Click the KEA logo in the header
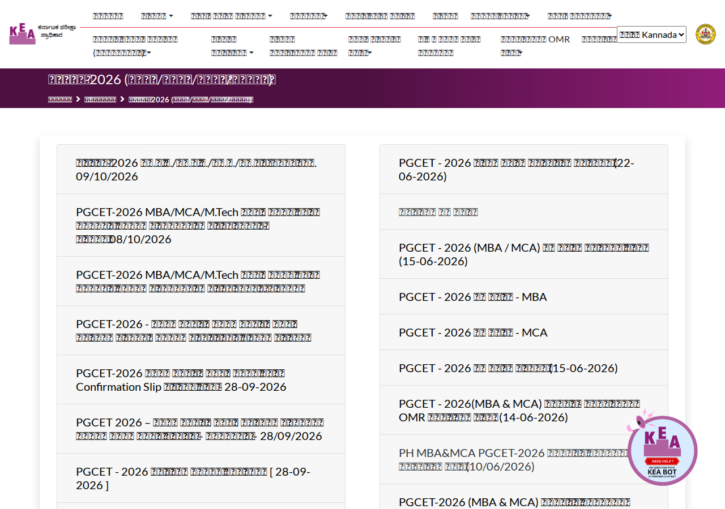This screenshot has width=725, height=509. pyautogui.click(x=42, y=34)
